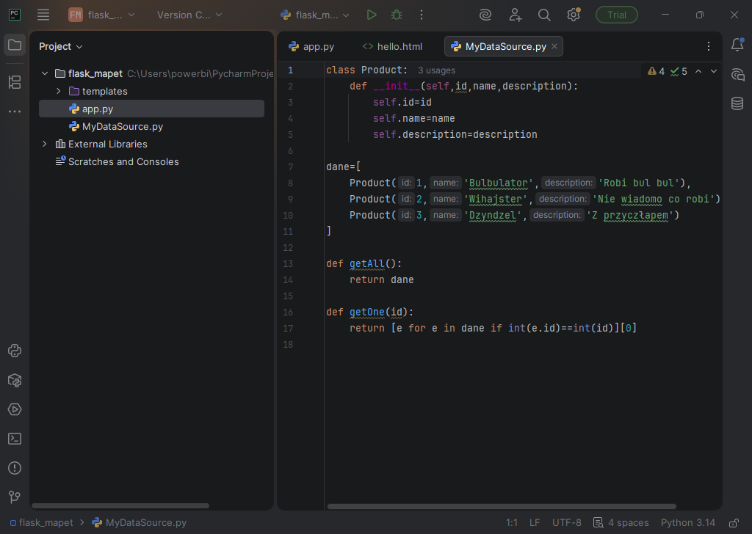
Task: Open the Python 3.14 interpreter selector
Action: (x=687, y=522)
